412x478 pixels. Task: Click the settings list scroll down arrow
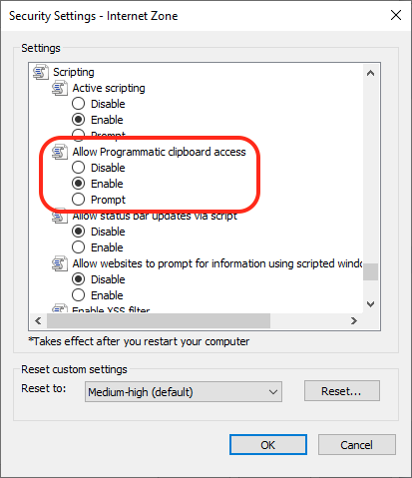tap(370, 303)
